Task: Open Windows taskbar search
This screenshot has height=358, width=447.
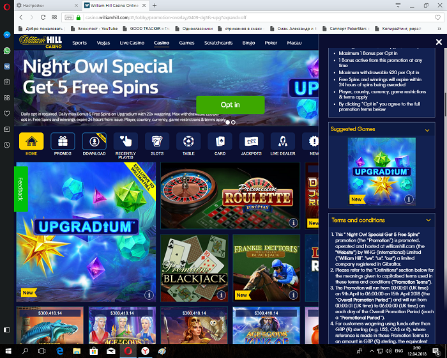Action: point(26,351)
